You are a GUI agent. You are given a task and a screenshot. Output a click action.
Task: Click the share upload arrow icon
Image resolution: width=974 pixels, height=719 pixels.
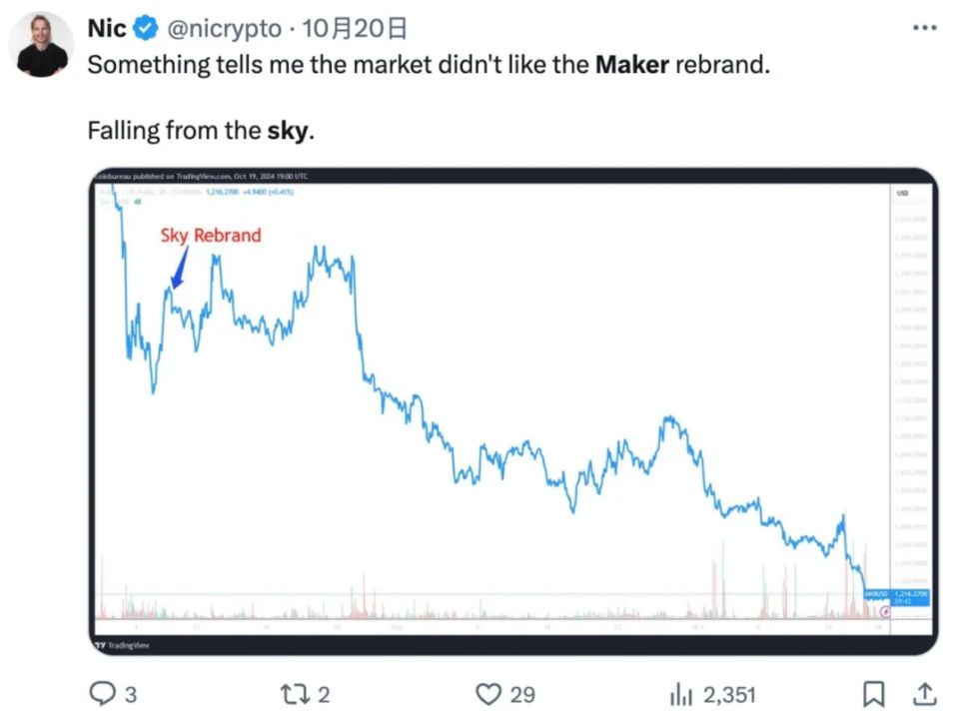click(925, 692)
